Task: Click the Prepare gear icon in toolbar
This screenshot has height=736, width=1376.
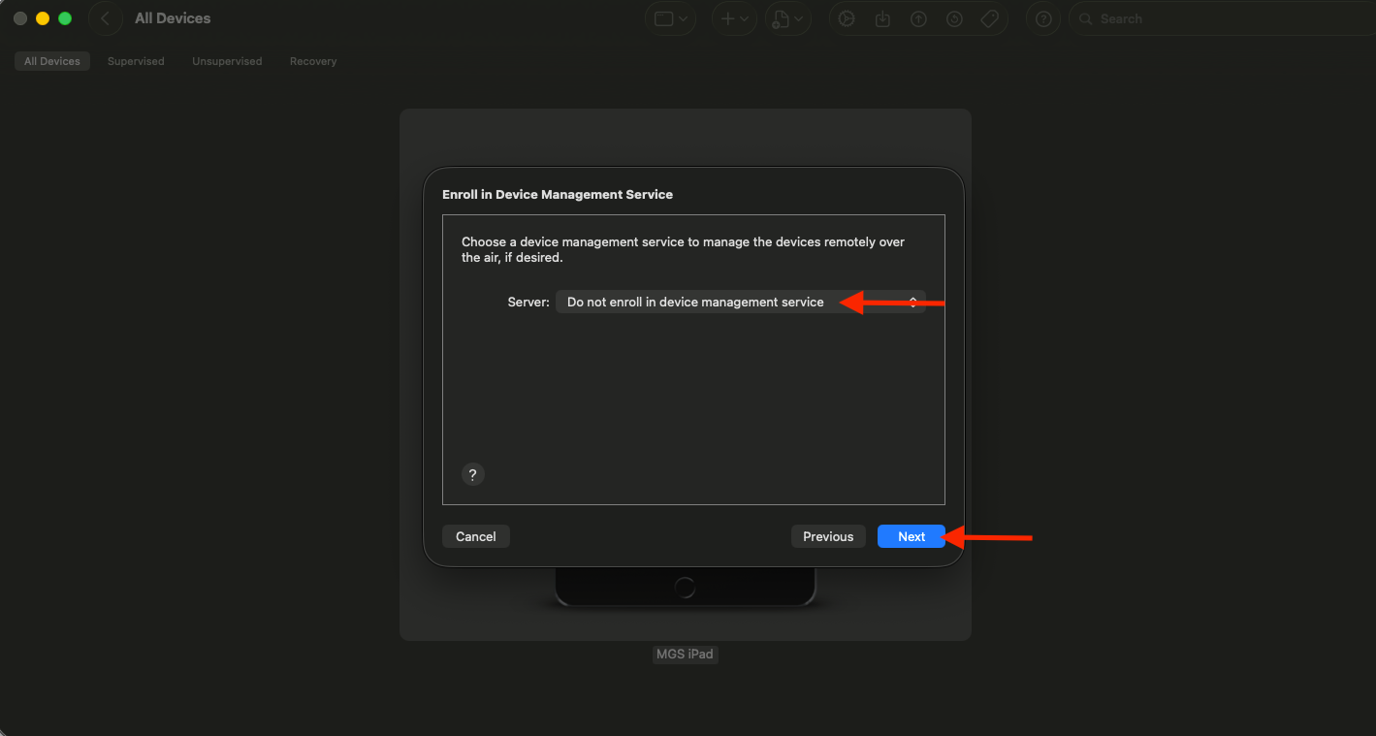Action: click(847, 18)
